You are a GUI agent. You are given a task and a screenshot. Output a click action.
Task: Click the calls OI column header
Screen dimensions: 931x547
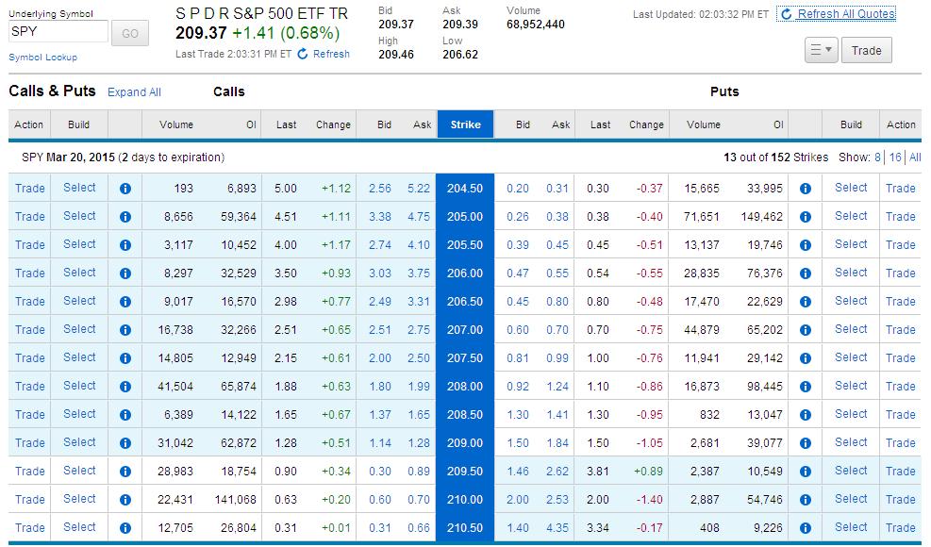(x=251, y=124)
